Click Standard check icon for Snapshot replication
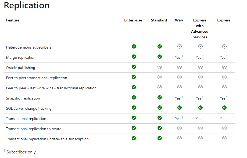The image size is (247, 158). pos(160,97)
